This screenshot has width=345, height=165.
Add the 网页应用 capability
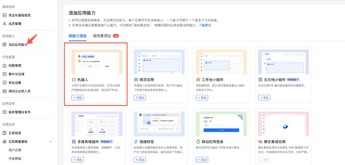tap(139, 98)
